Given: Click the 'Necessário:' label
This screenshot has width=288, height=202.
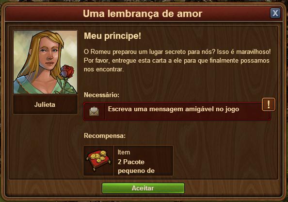Looking at the screenshot, I should click(x=101, y=95).
